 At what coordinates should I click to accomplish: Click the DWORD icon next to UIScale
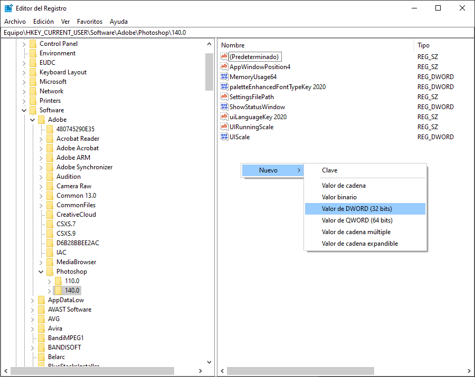tap(224, 136)
